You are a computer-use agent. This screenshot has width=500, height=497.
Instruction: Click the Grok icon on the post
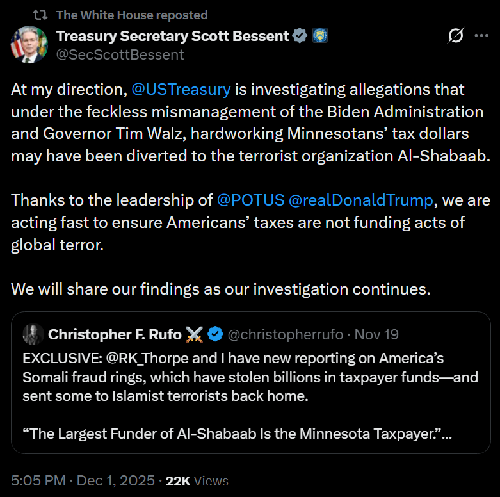[455, 37]
